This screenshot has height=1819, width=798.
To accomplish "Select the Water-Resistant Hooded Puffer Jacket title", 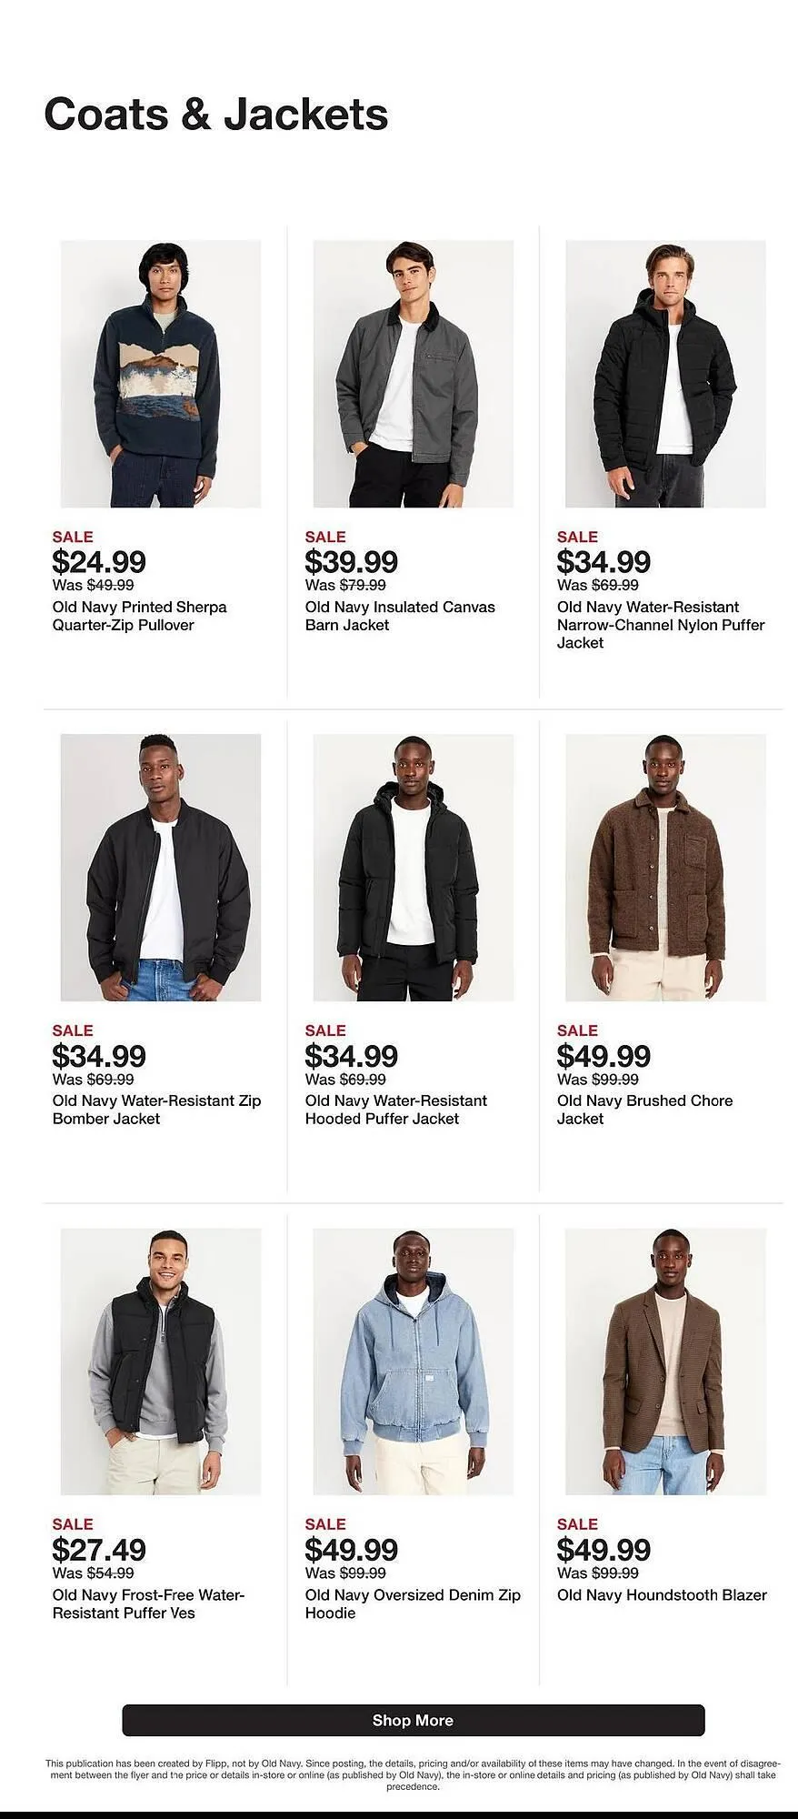I will 395,1110.
